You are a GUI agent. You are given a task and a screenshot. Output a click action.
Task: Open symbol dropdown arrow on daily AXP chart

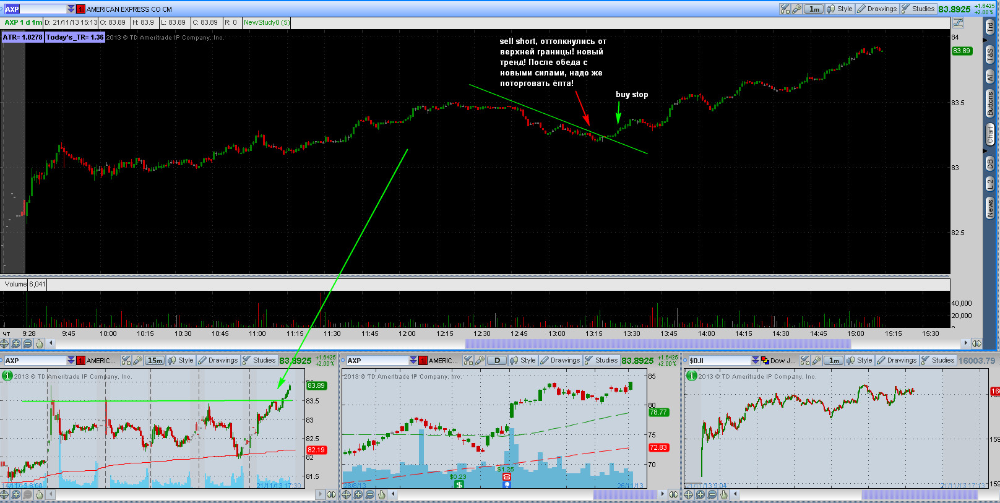click(413, 360)
